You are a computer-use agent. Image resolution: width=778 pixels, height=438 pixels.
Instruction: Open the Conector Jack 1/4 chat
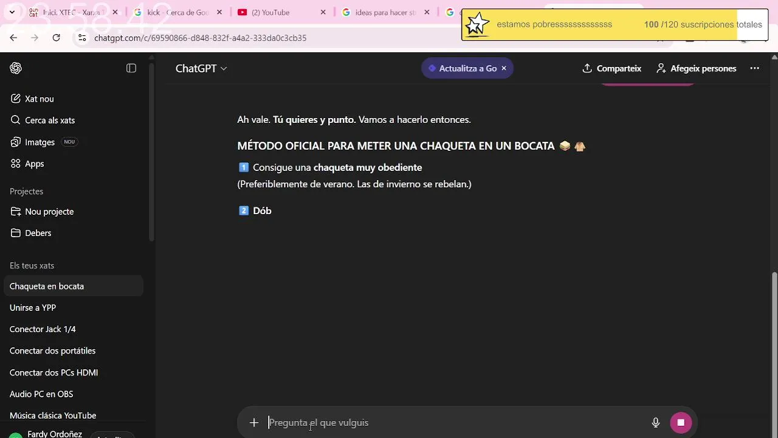pyautogui.click(x=73, y=329)
